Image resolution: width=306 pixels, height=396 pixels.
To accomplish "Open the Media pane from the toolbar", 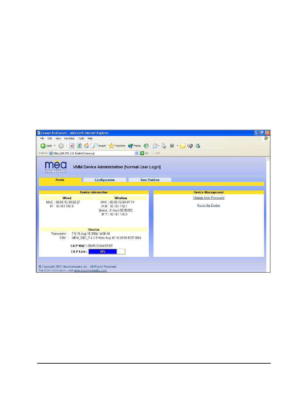I will click(134, 146).
